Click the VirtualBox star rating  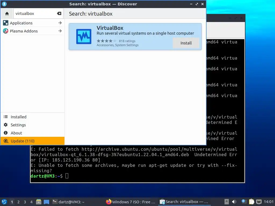pyautogui.click(x=106, y=41)
